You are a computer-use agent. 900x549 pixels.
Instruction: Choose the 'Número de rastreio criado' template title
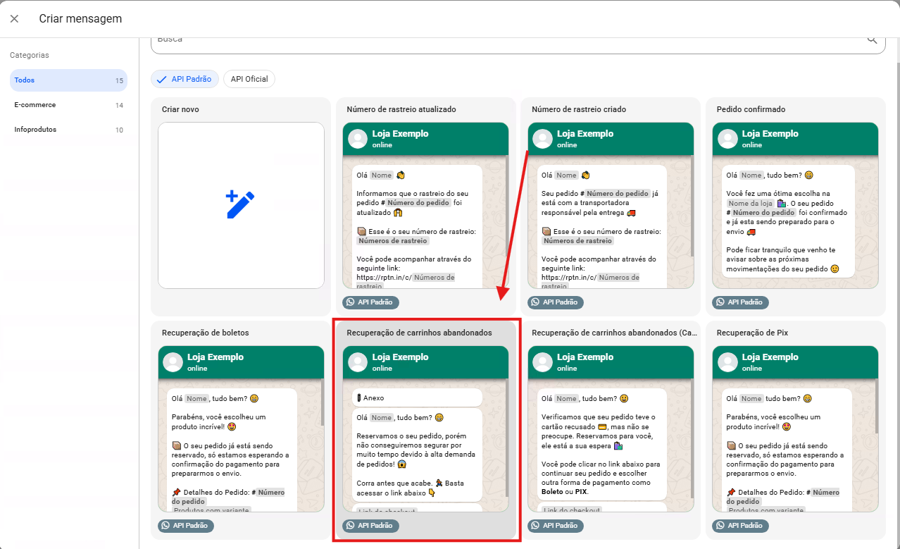(x=579, y=110)
